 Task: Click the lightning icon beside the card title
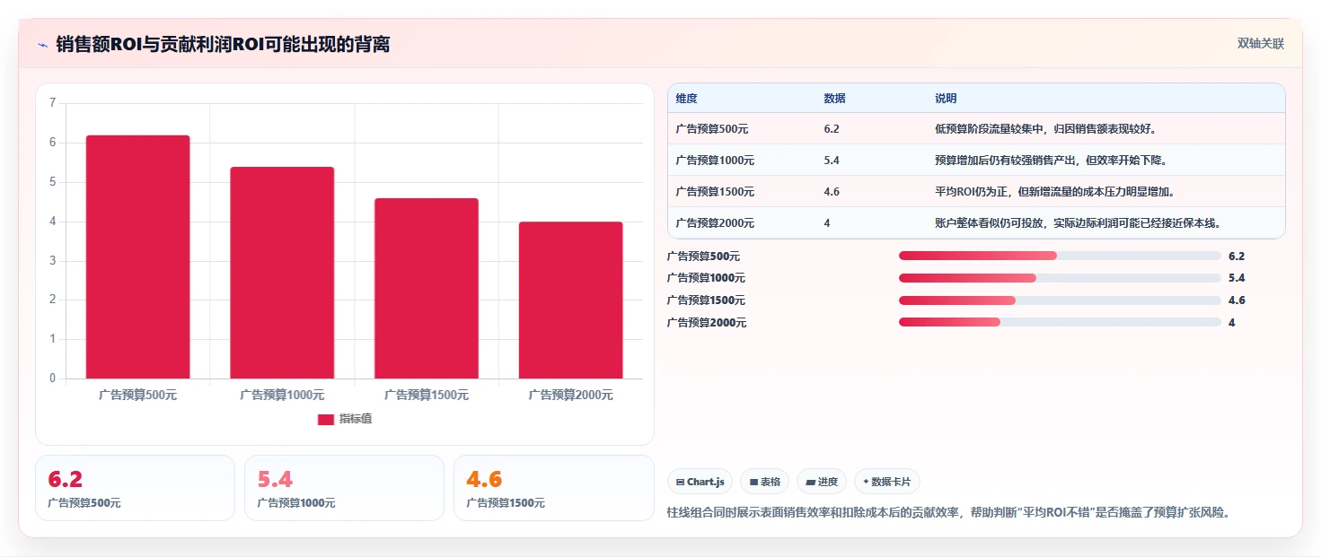[42, 45]
